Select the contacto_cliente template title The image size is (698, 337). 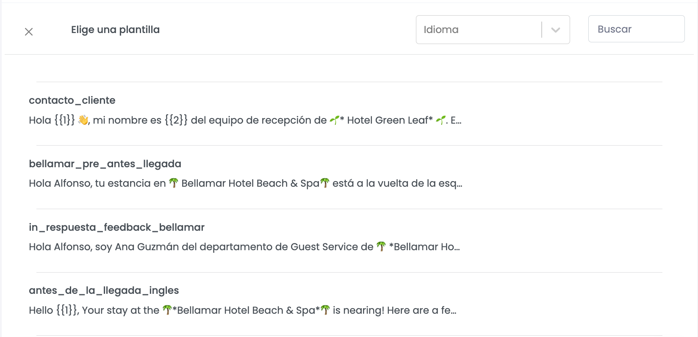[x=72, y=100]
